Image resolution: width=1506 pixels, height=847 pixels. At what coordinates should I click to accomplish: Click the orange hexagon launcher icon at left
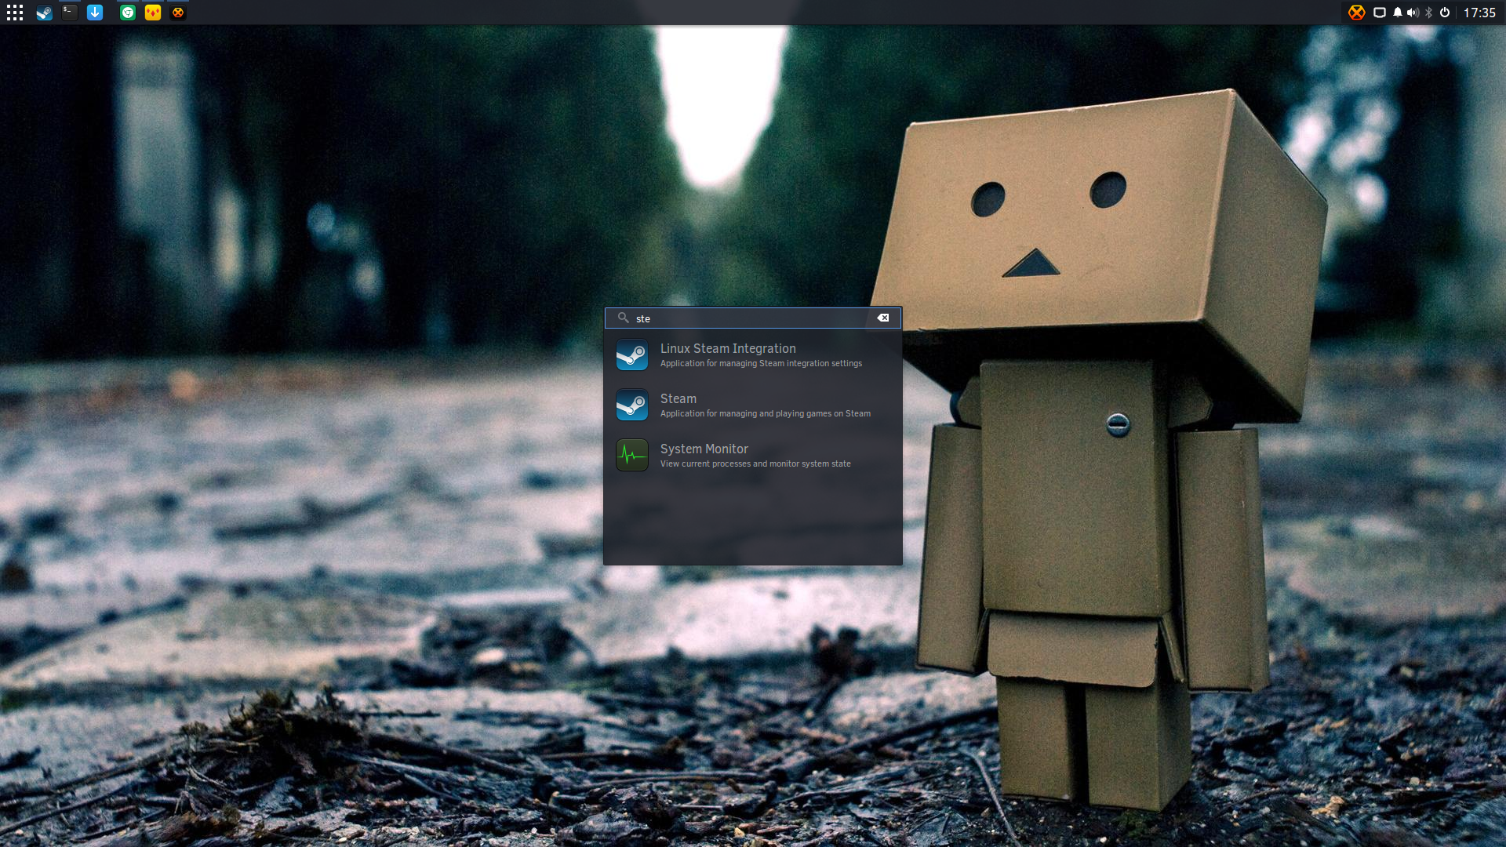(178, 13)
